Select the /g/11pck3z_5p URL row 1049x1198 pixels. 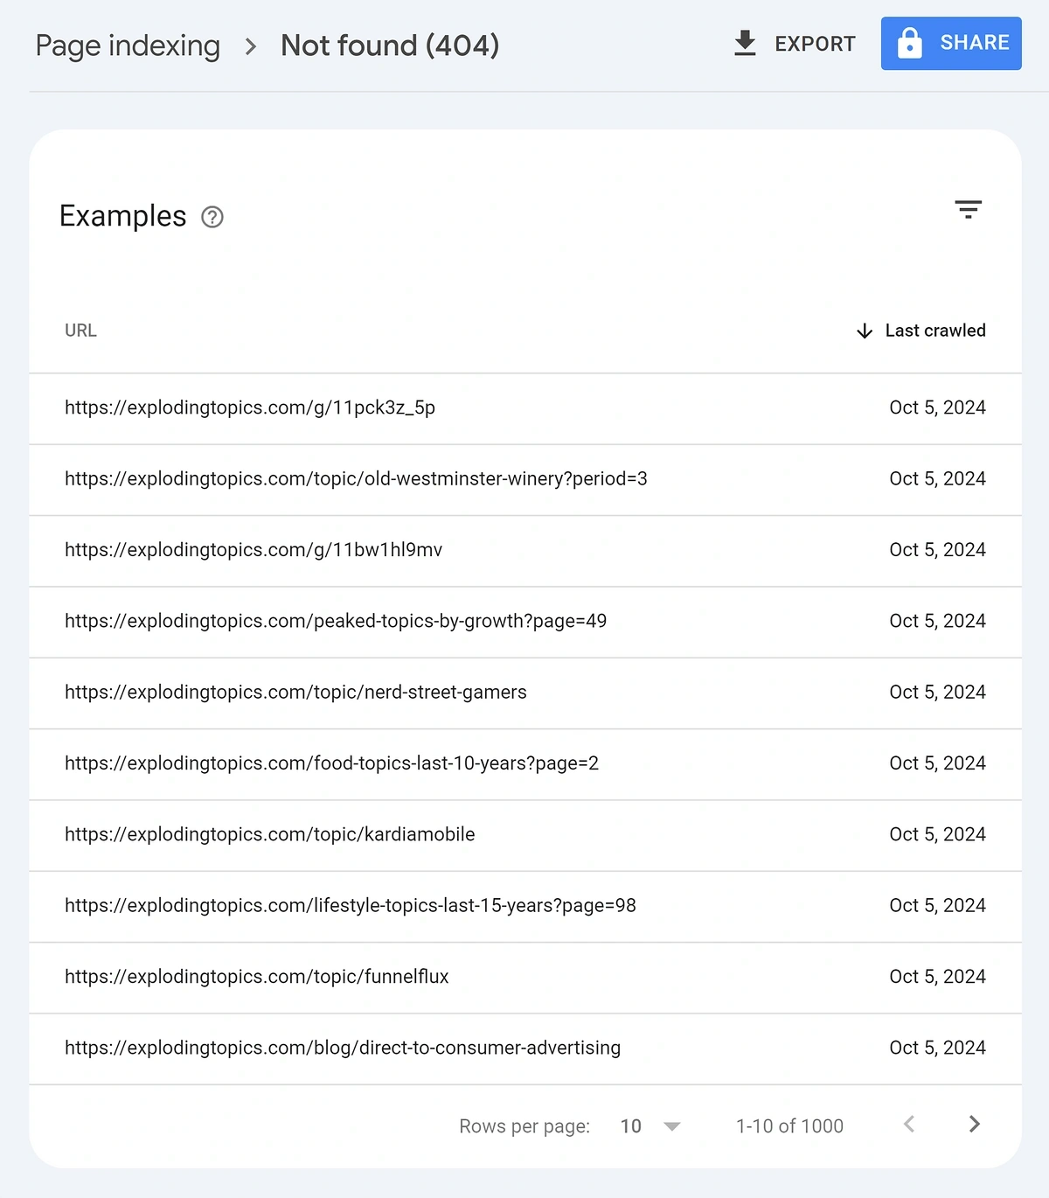[x=525, y=408]
